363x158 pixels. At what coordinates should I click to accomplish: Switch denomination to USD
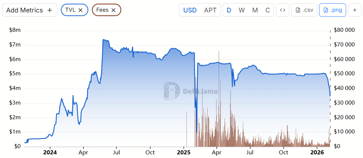coord(190,10)
